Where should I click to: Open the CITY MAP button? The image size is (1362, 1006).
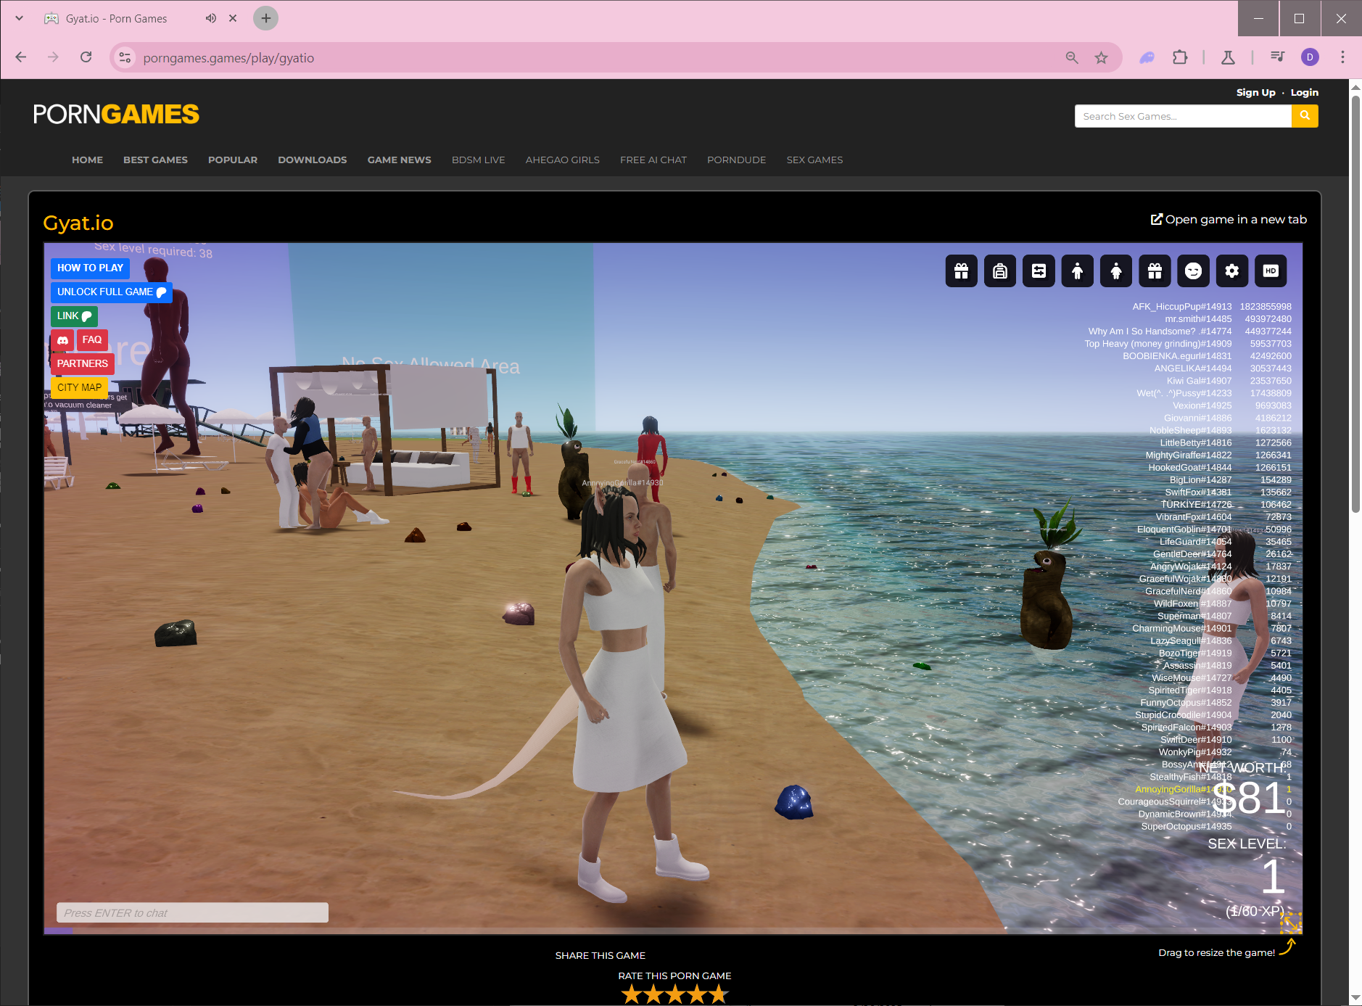[80, 388]
